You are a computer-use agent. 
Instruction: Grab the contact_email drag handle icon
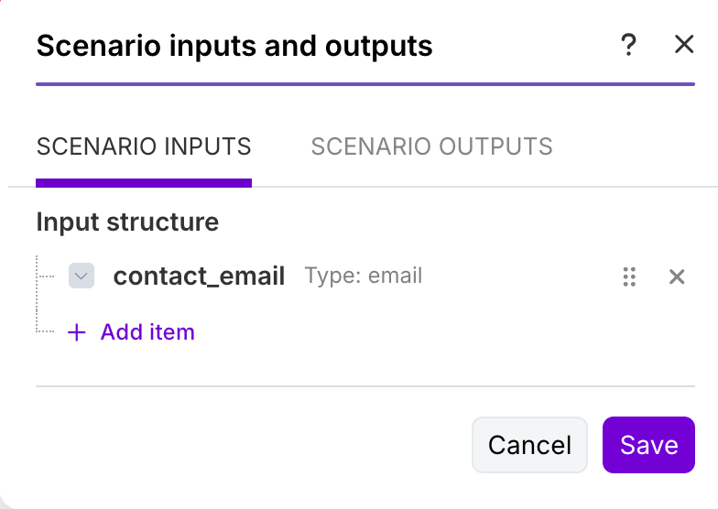[x=629, y=276]
